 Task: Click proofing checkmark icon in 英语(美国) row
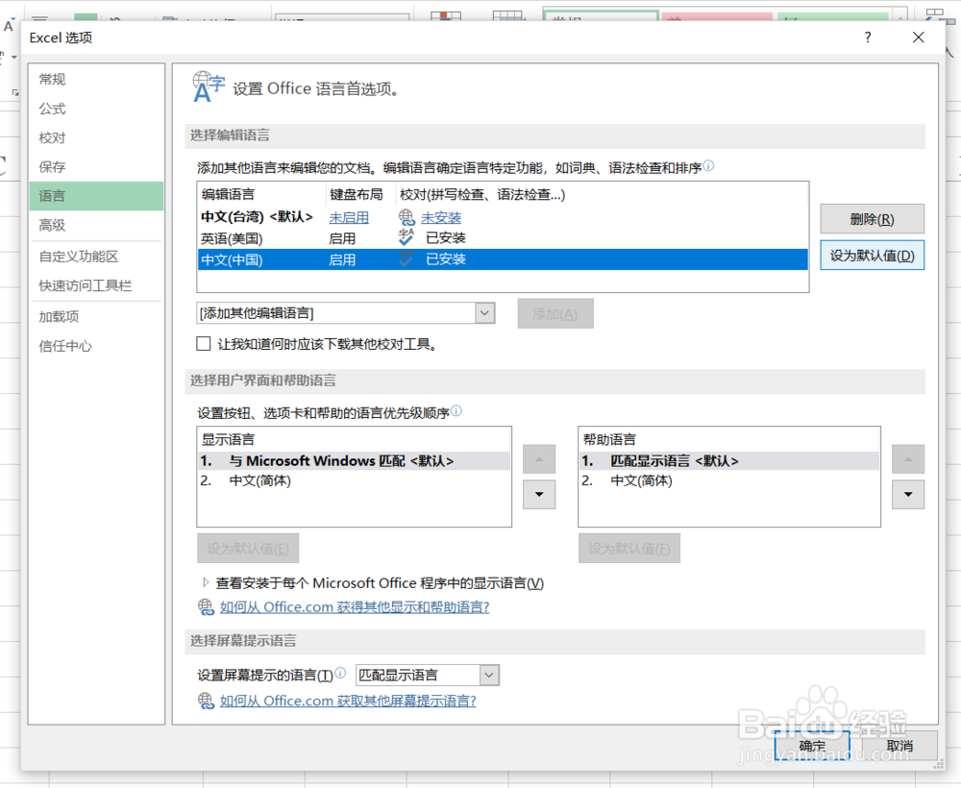[406, 237]
